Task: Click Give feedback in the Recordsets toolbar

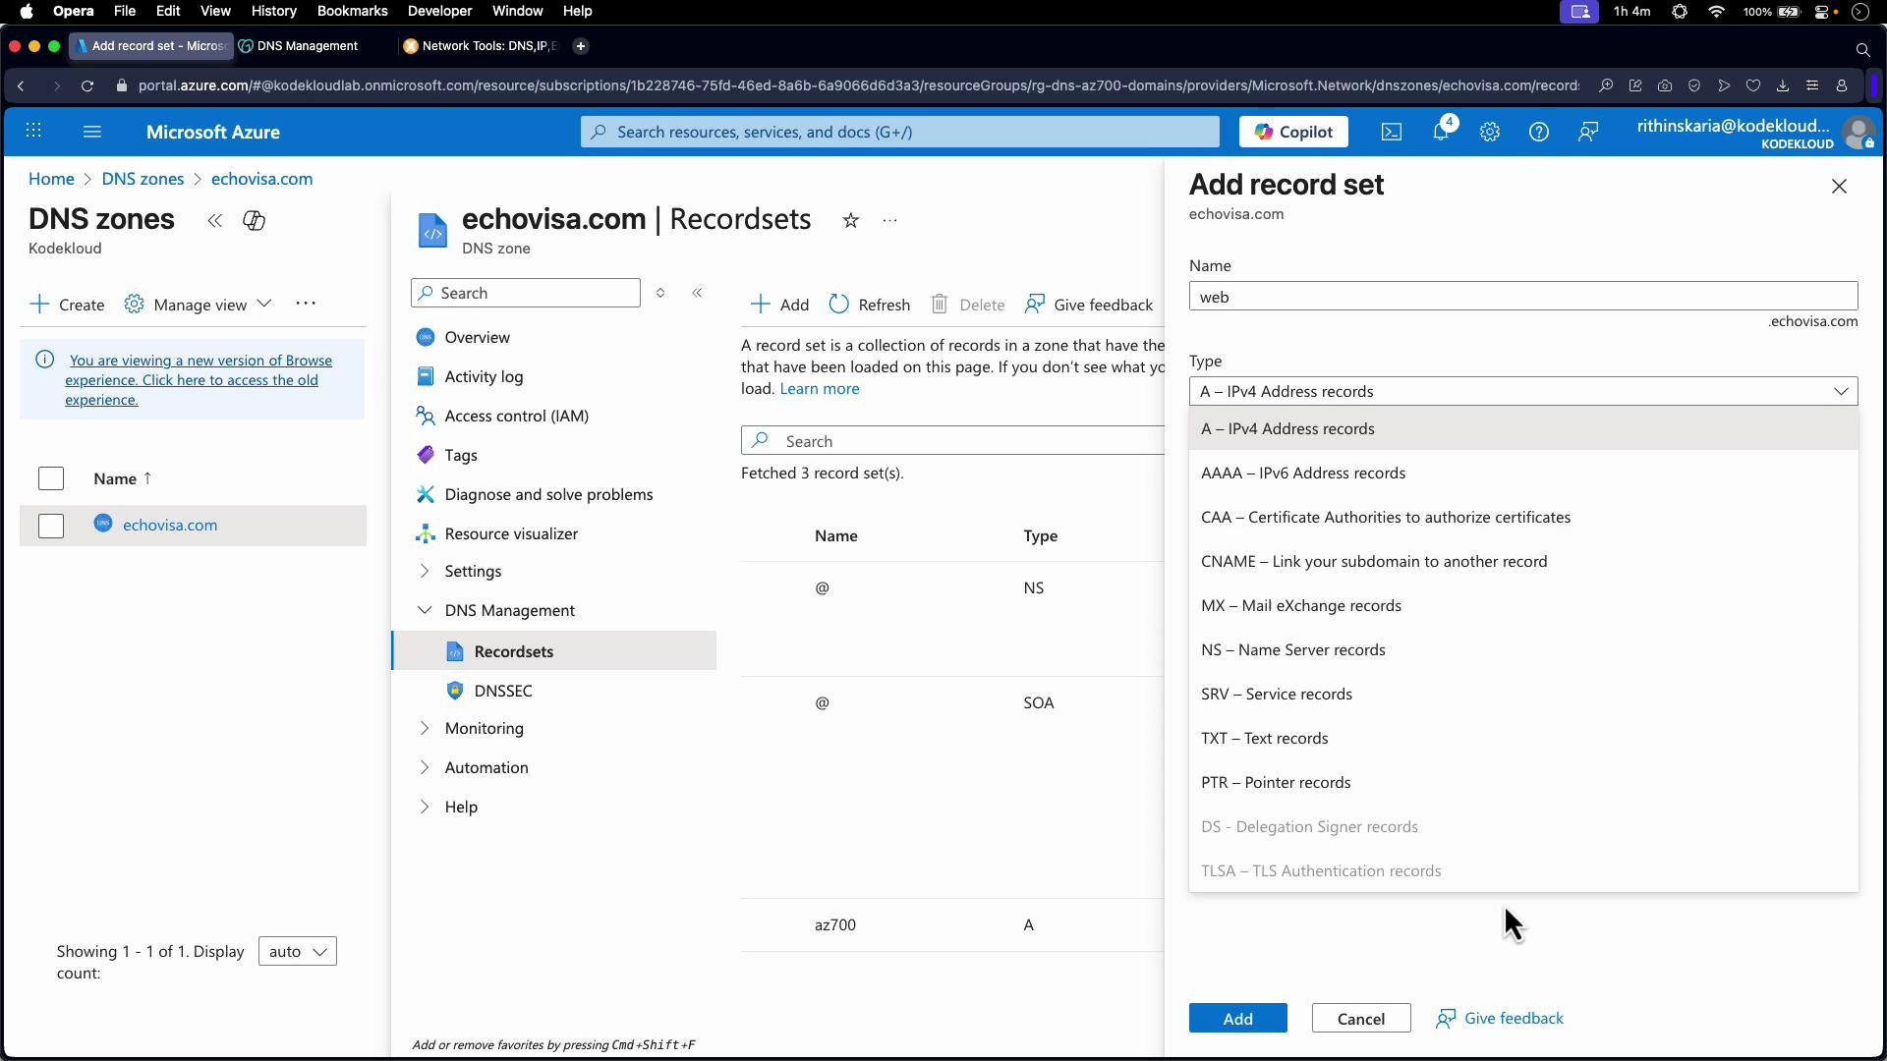Action: pos(1089,305)
